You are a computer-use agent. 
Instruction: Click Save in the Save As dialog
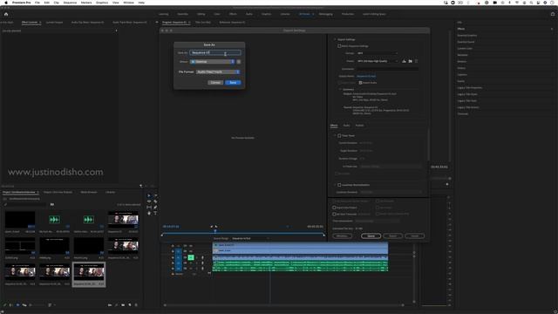click(x=233, y=83)
